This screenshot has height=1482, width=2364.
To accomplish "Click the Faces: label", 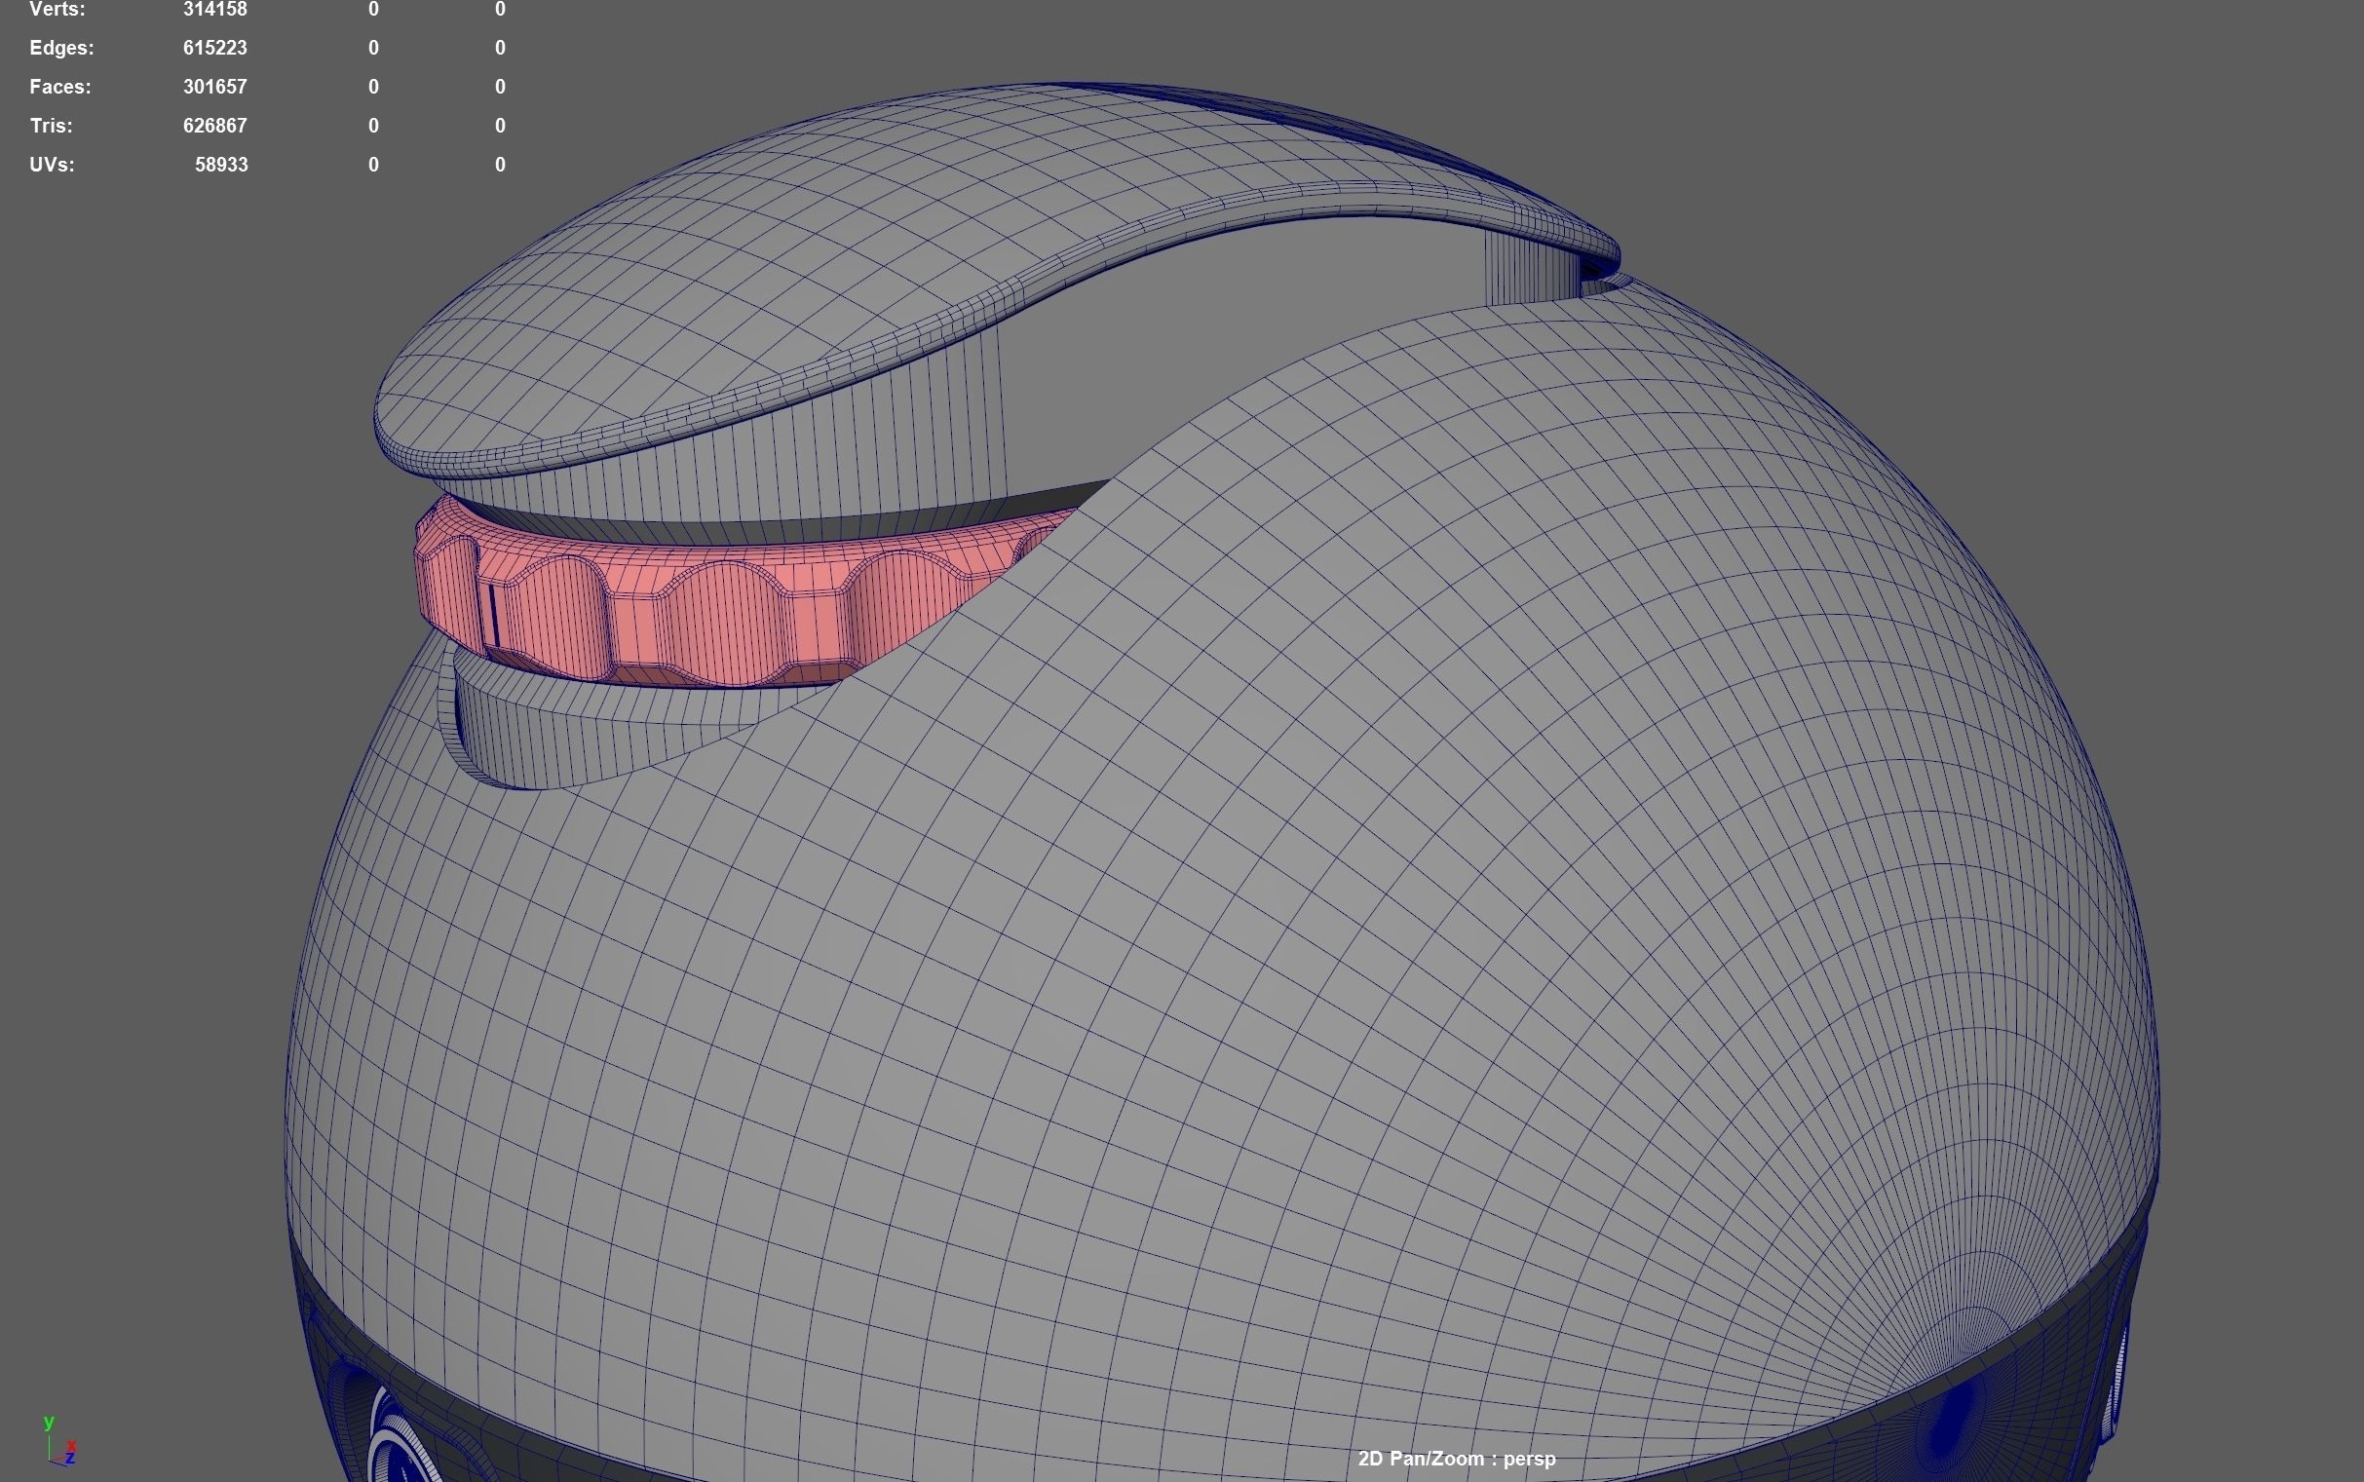I will coord(60,88).
